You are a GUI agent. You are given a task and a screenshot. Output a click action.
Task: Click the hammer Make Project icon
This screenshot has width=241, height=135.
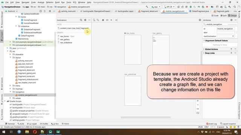[x=147, y=7]
